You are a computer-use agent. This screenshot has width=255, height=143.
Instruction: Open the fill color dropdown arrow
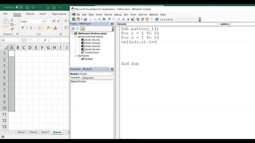51,28
